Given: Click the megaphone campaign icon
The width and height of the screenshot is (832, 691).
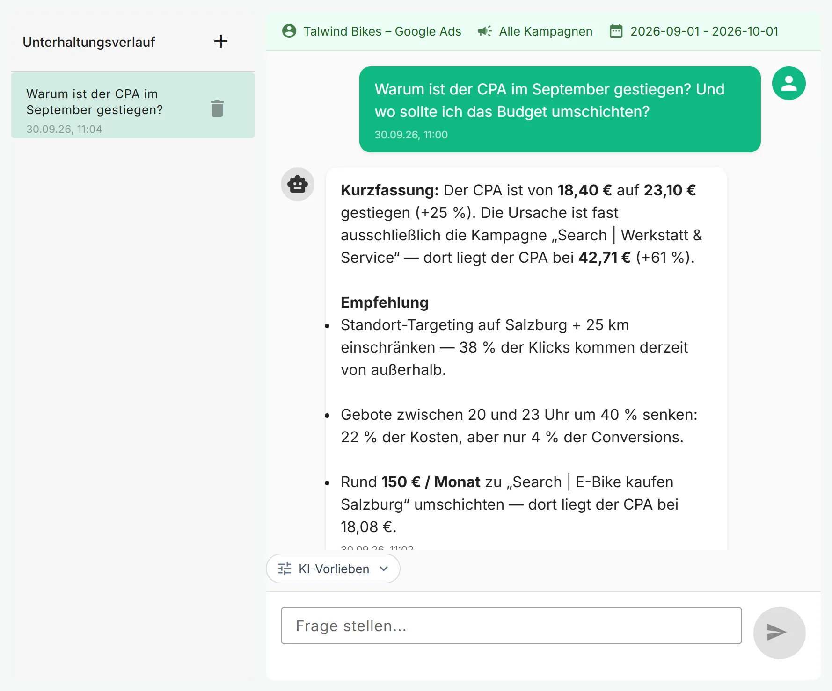Looking at the screenshot, I should pyautogui.click(x=485, y=31).
